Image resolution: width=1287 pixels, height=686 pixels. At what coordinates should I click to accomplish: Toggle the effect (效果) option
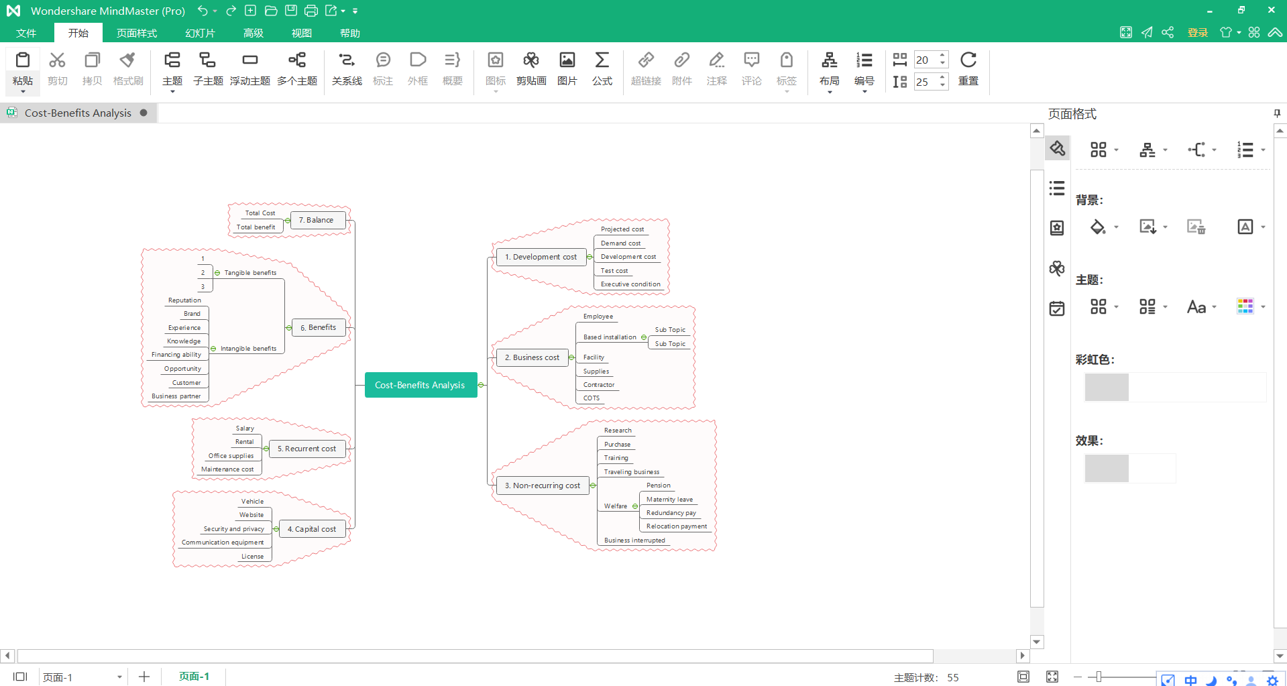(x=1107, y=468)
